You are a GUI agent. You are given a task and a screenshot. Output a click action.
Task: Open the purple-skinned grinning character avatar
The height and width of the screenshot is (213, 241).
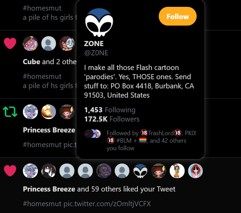[30, 43]
